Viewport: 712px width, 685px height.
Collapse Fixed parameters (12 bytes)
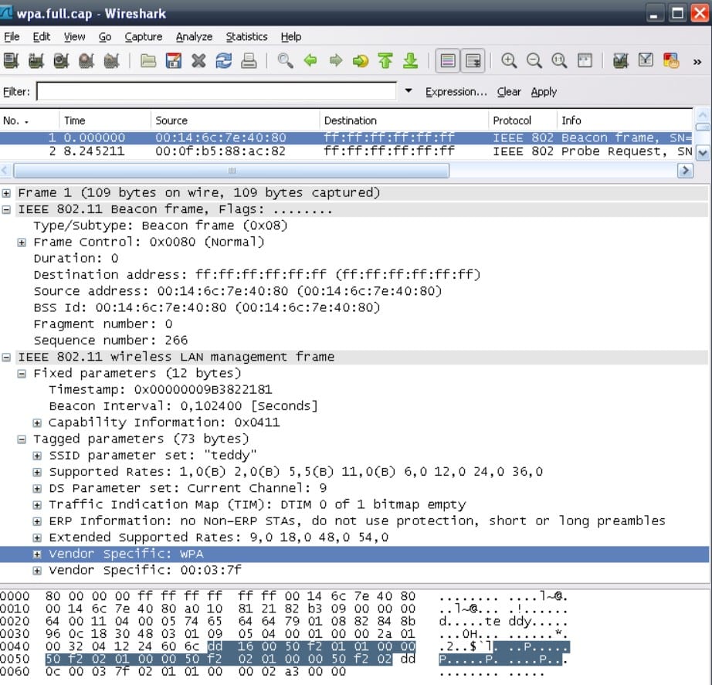(x=22, y=373)
